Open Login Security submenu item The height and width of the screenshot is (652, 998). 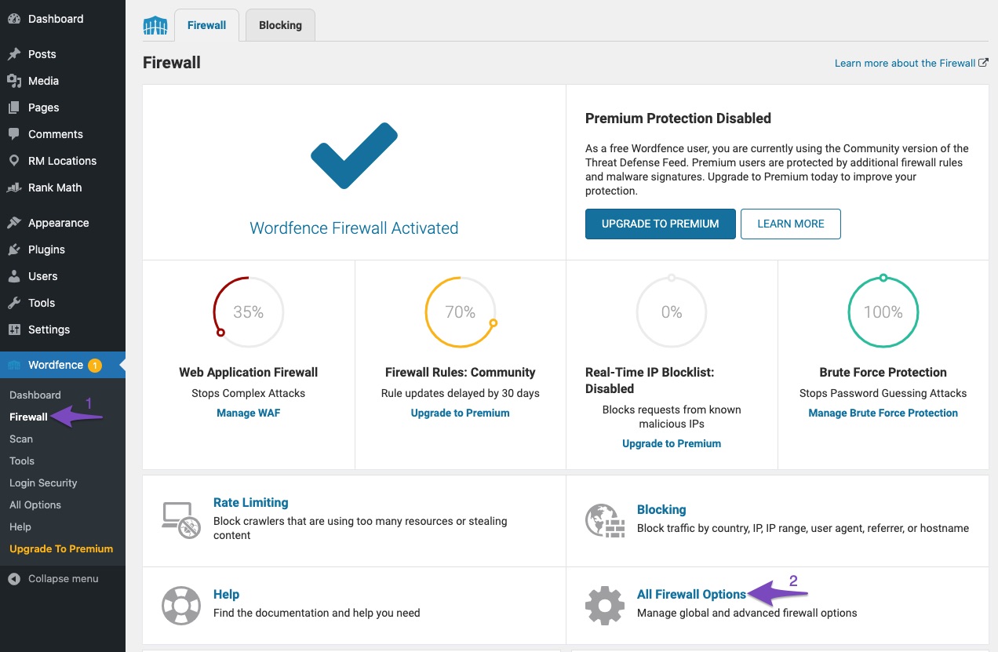coord(43,483)
